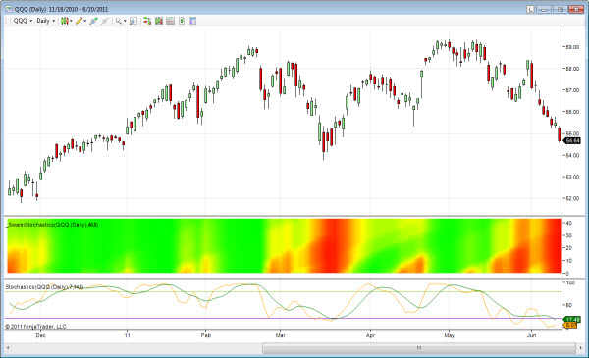Toggle the red-green chart trader icon
The height and width of the screenshot is (358, 589).
(x=147, y=21)
